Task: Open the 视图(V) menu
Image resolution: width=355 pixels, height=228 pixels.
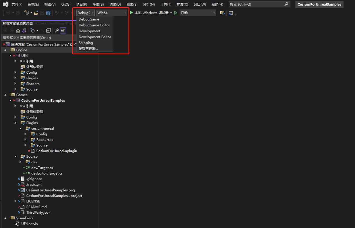Action: (50, 4)
